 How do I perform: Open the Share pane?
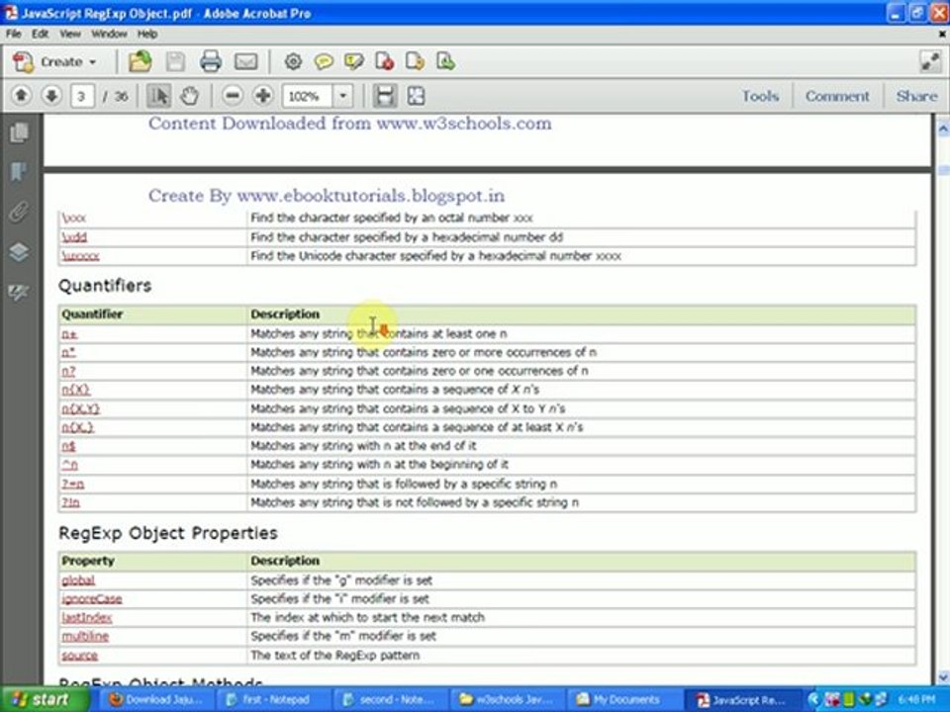point(916,96)
